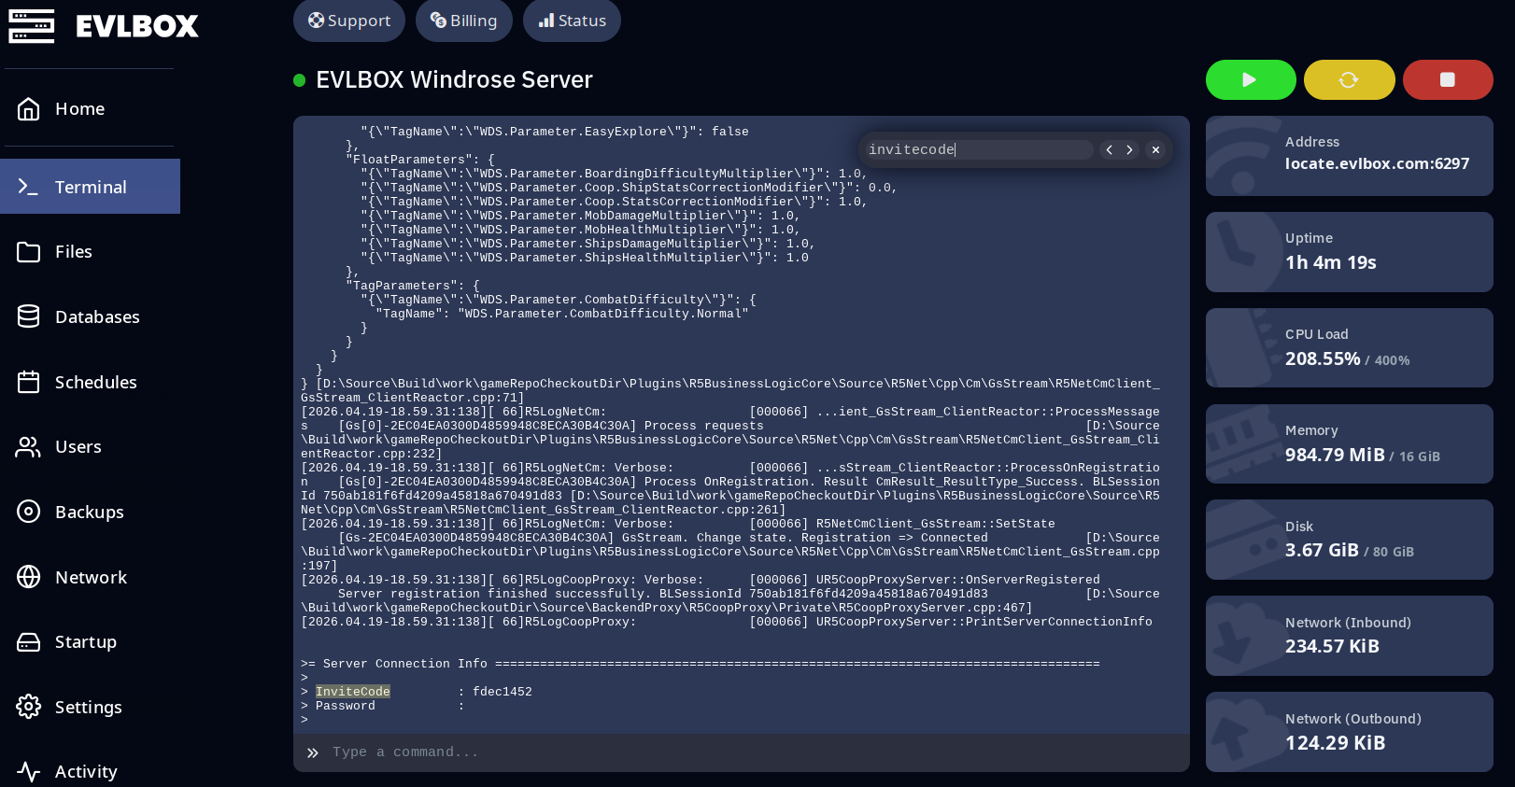
Task: Close the terminal search box
Action: (1155, 149)
